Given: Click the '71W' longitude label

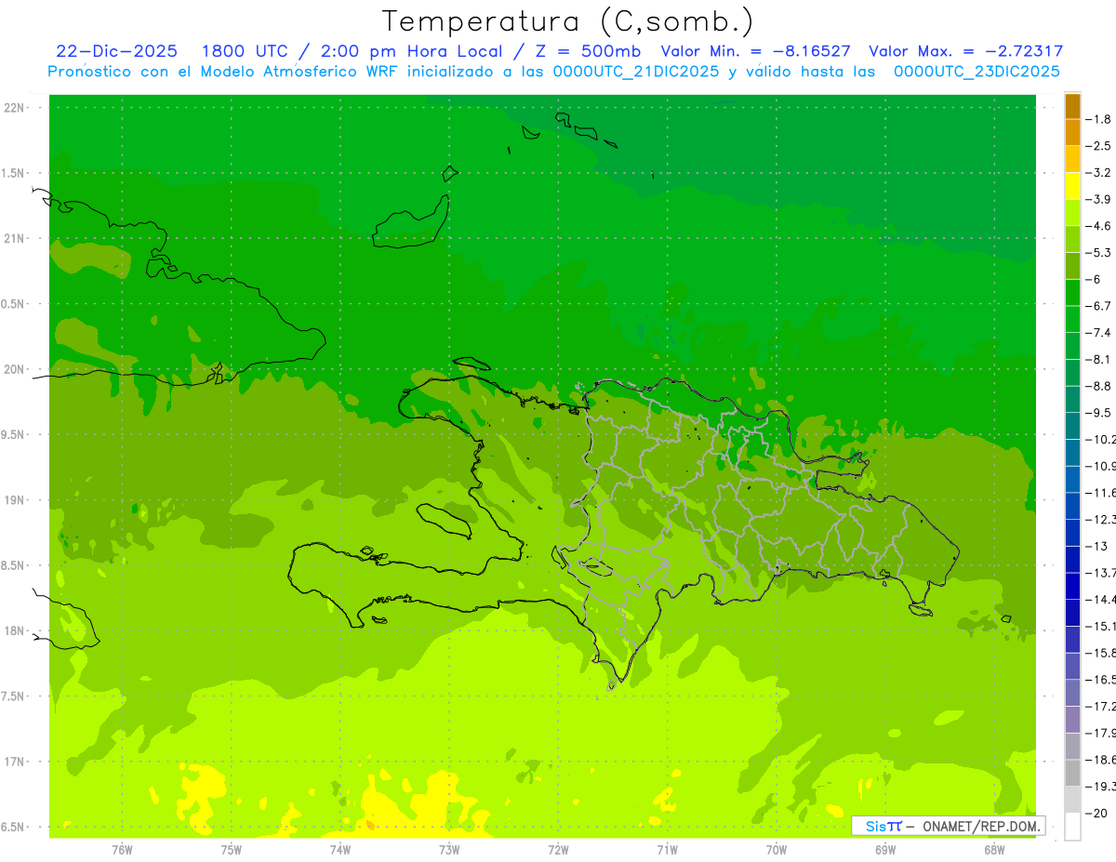Looking at the screenshot, I should [667, 850].
